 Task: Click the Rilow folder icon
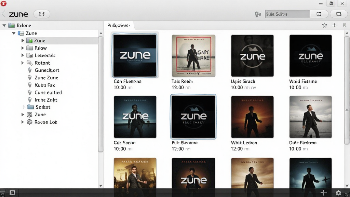[x=29, y=48]
